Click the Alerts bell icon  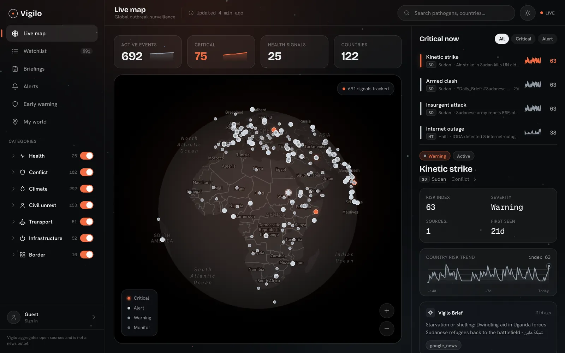(x=15, y=86)
